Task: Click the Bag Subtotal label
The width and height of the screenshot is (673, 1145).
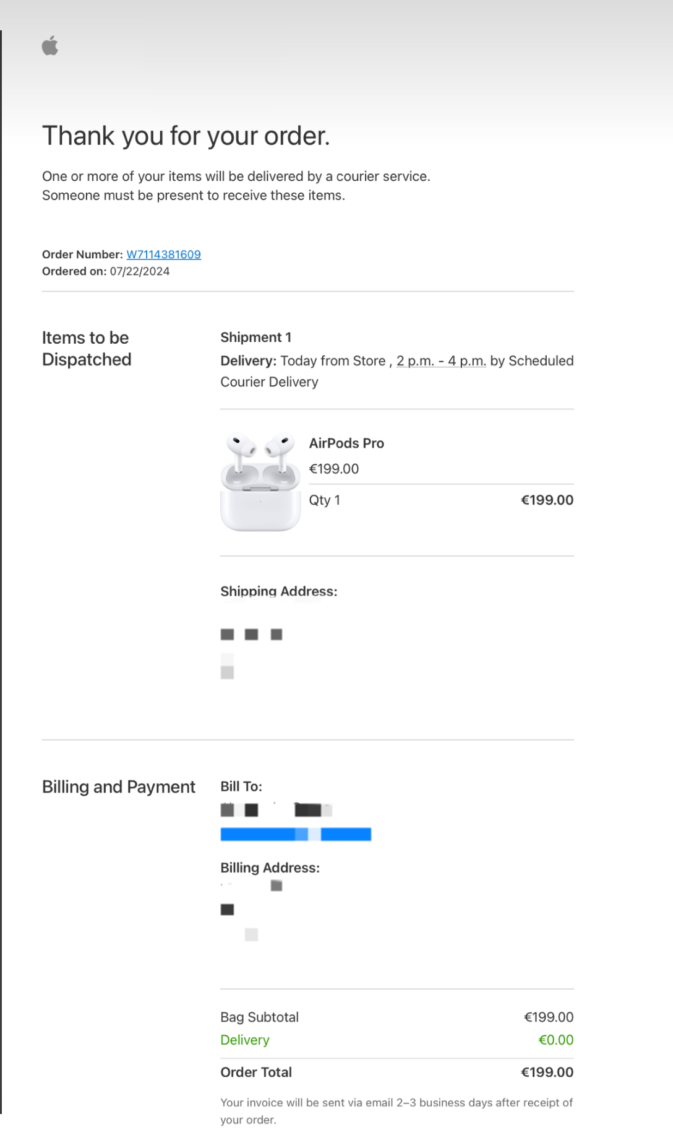Action: pos(259,1017)
